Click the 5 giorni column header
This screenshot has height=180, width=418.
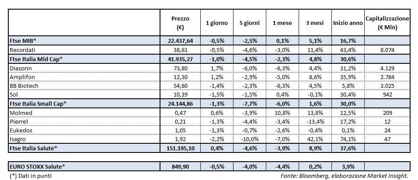tap(247, 23)
